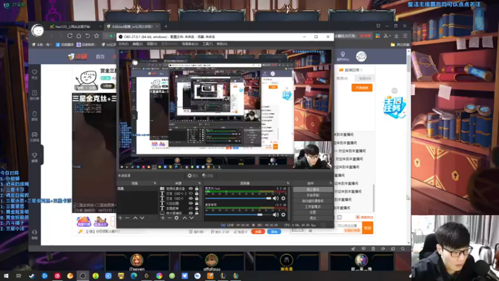The width and height of the screenshot is (499, 281).
Task: Click the user avatar on the website header
Action: (361, 56)
